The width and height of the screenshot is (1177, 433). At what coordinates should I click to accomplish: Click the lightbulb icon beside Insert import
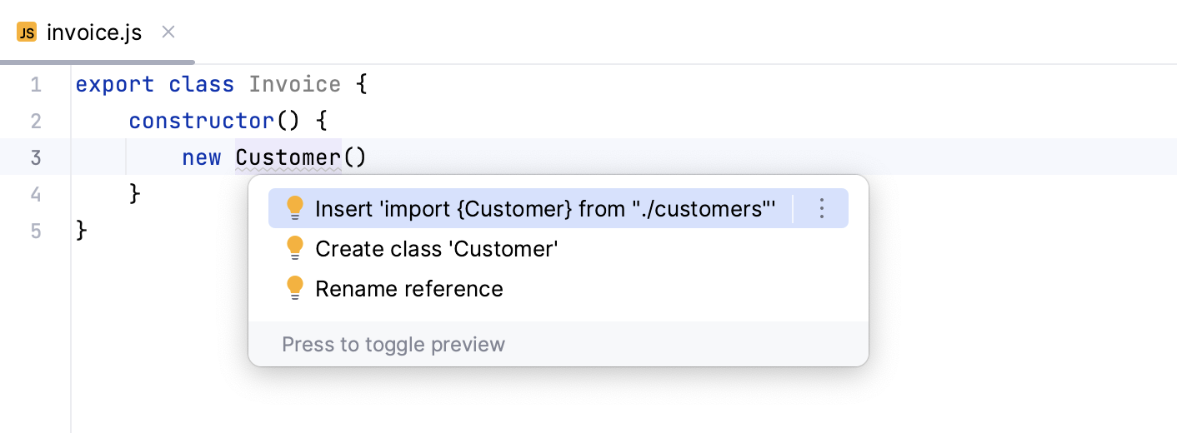point(294,208)
